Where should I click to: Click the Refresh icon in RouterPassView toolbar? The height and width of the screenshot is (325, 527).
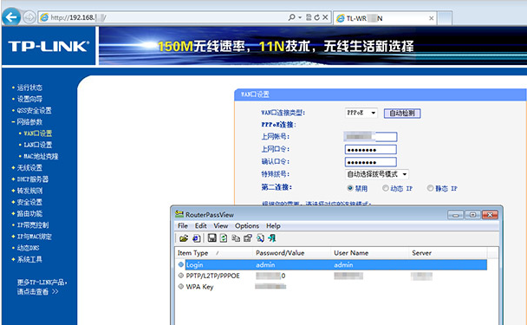224,238
